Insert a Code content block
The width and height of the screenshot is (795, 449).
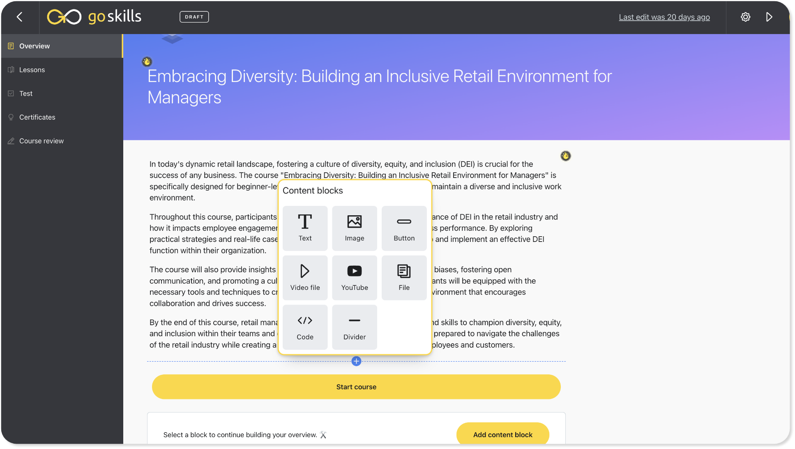point(305,327)
